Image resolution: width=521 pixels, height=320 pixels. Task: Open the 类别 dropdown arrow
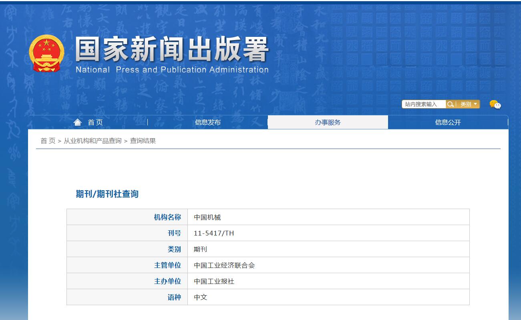tap(476, 104)
